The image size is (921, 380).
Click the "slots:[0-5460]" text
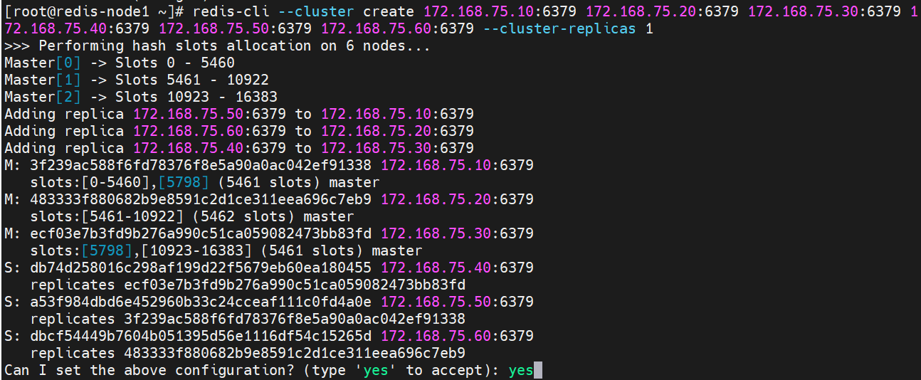tap(90, 182)
